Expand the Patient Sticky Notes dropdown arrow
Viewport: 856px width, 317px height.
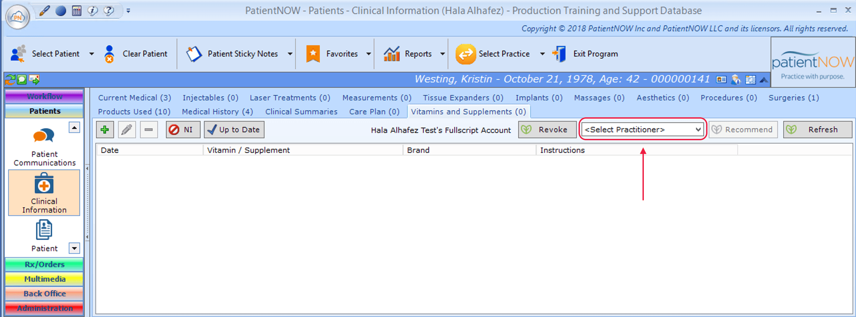pyautogui.click(x=290, y=54)
